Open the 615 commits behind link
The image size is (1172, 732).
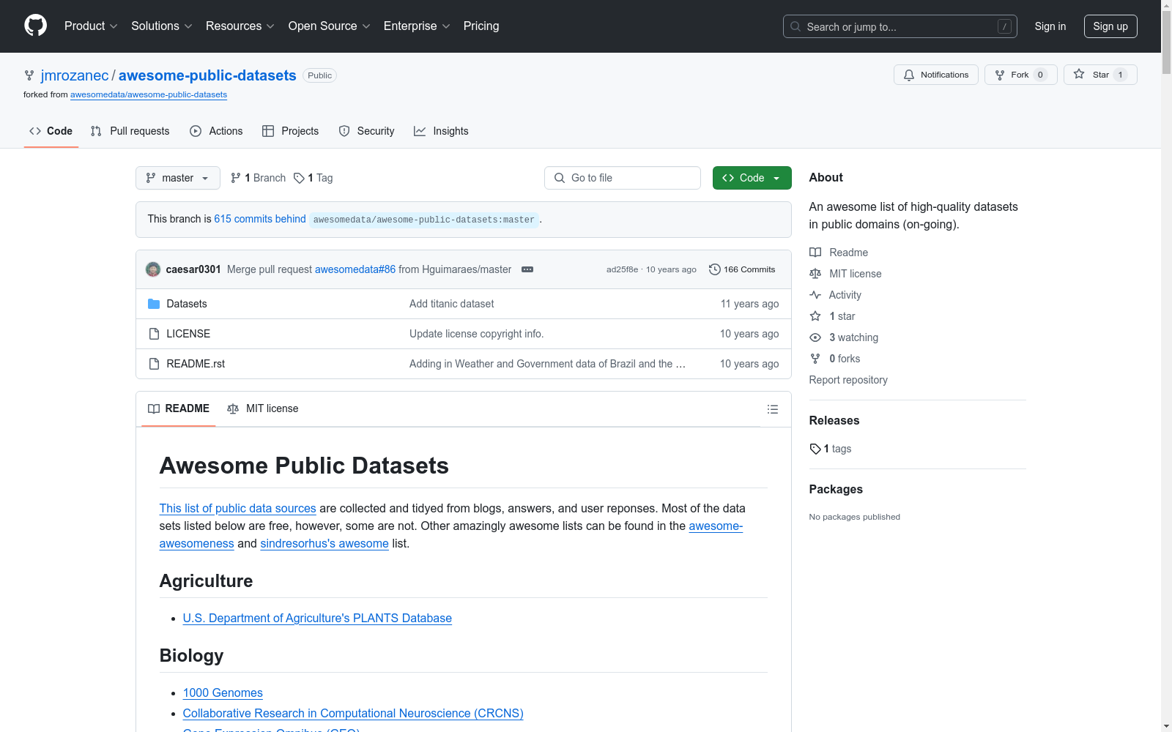coord(260,219)
